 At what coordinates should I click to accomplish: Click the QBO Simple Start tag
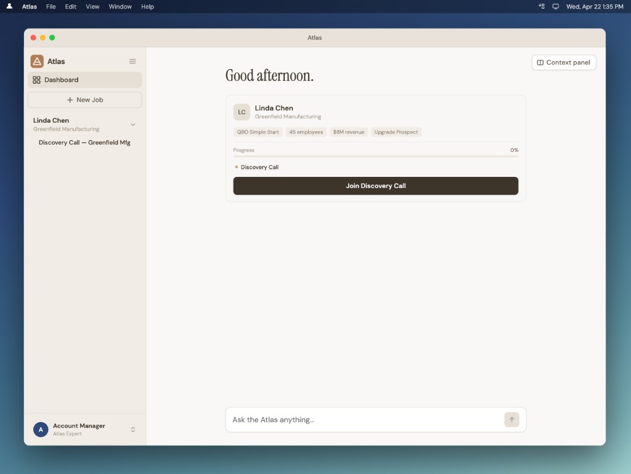258,132
